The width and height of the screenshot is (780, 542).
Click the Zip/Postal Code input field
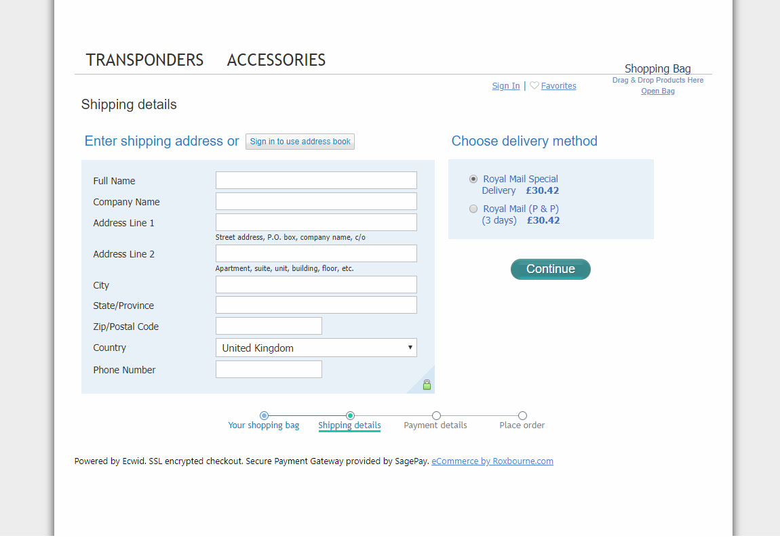(269, 326)
